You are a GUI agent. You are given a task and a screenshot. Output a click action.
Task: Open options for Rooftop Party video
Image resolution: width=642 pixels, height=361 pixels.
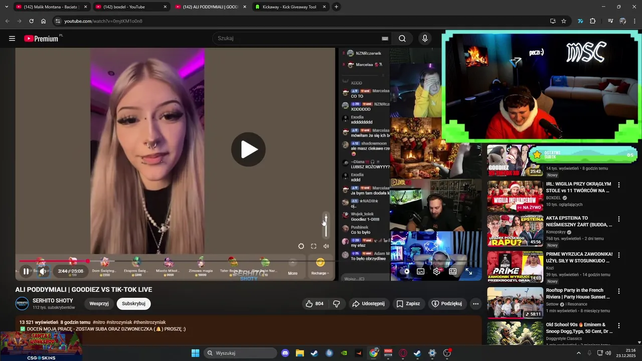pos(619,291)
